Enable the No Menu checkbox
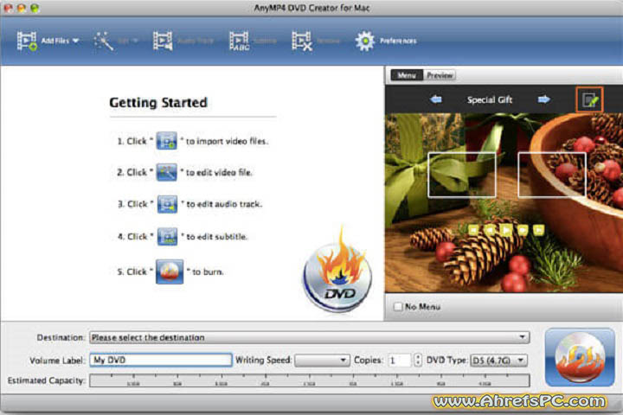 pos(398,307)
